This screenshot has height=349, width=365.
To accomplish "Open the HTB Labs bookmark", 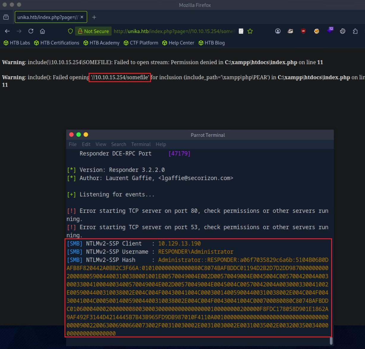I will click(x=17, y=43).
